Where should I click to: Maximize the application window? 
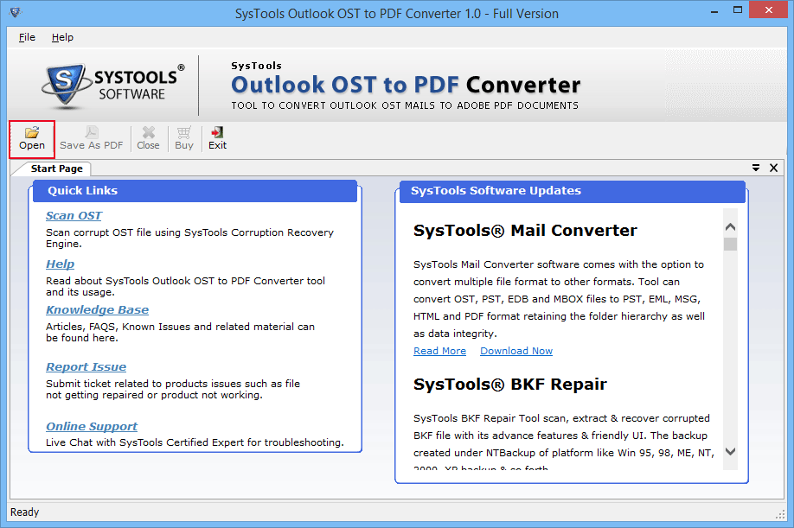[738, 10]
